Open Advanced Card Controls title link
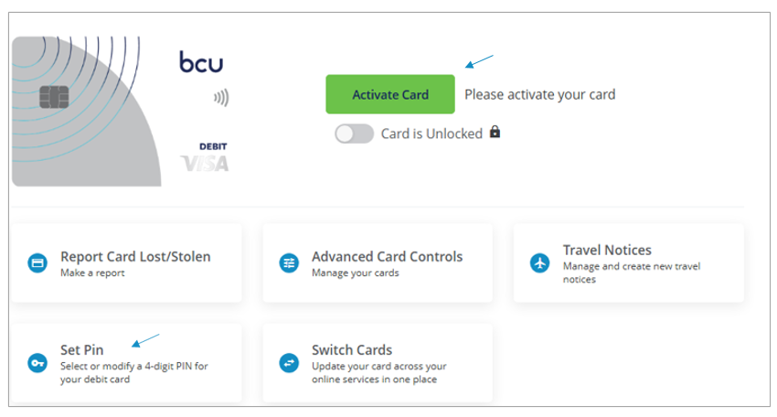The image size is (777, 417). coord(387,256)
